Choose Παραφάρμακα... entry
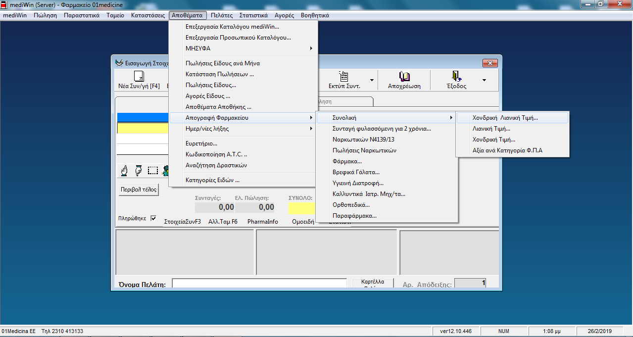Viewport: 633px width, 337px height. (x=386, y=216)
